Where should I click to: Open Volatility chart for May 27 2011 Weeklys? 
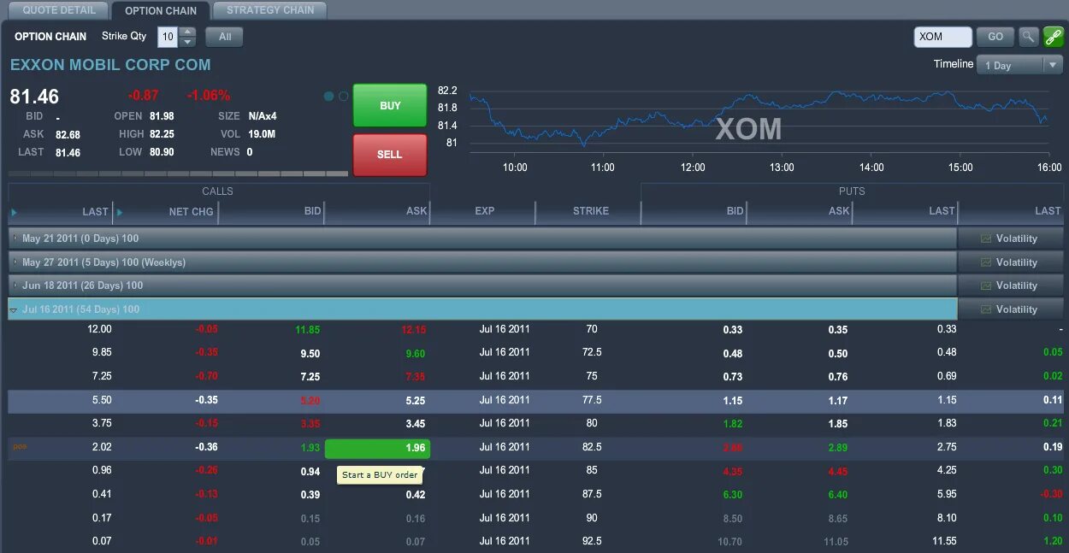[x=1009, y=262]
